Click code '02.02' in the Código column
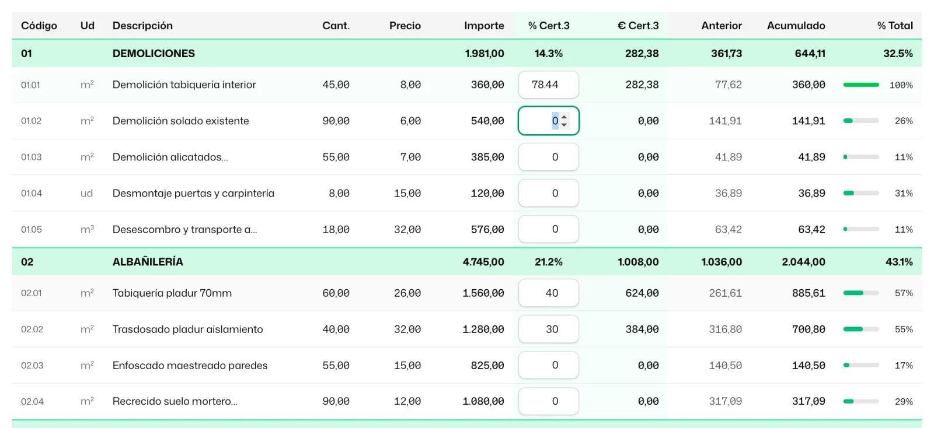This screenshot has width=934, height=428. 32,329
